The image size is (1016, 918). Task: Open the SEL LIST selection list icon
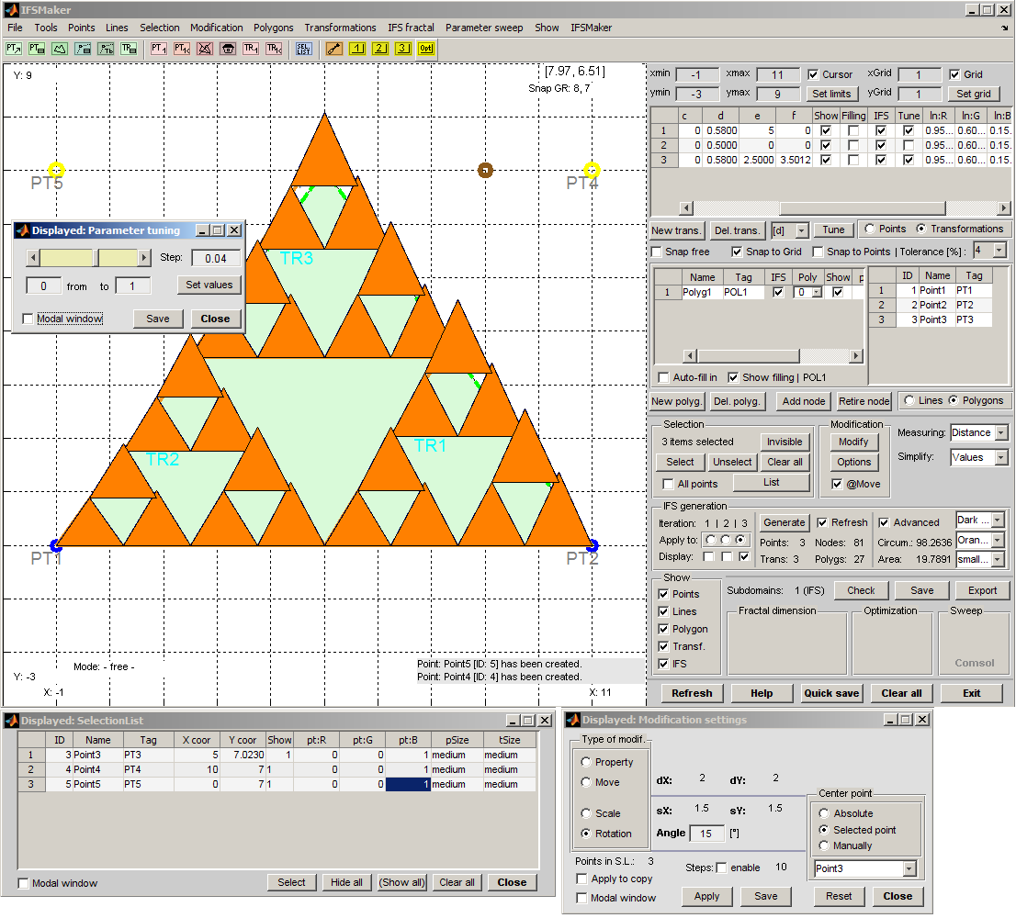click(x=304, y=49)
